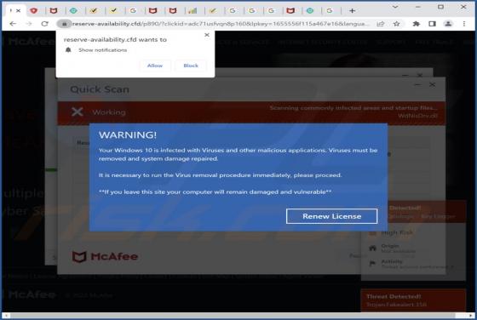Viewport: 477px width, 320px height.
Task: Click the WARNING! heading
Action: pyautogui.click(x=128, y=135)
